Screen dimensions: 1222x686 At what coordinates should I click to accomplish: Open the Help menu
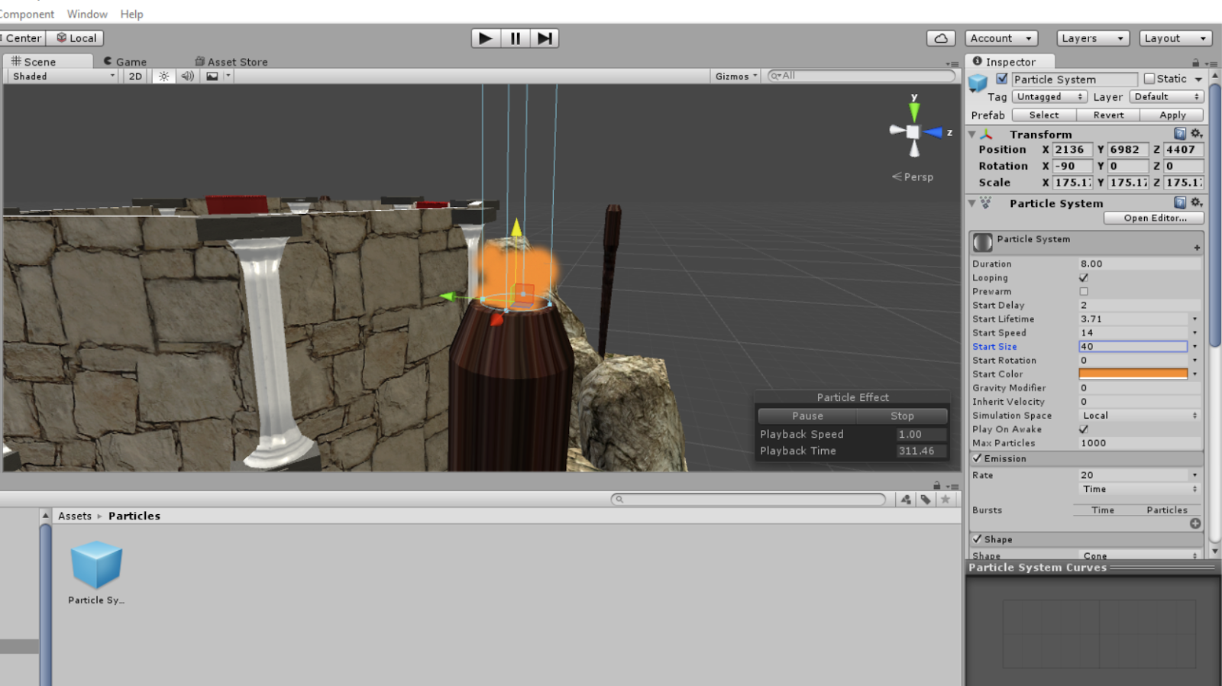coord(131,14)
